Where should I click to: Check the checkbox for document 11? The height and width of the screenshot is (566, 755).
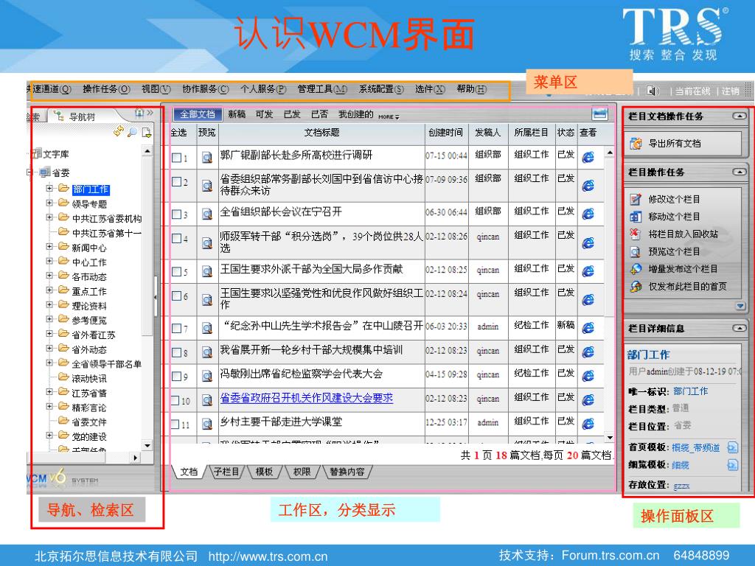tap(175, 424)
